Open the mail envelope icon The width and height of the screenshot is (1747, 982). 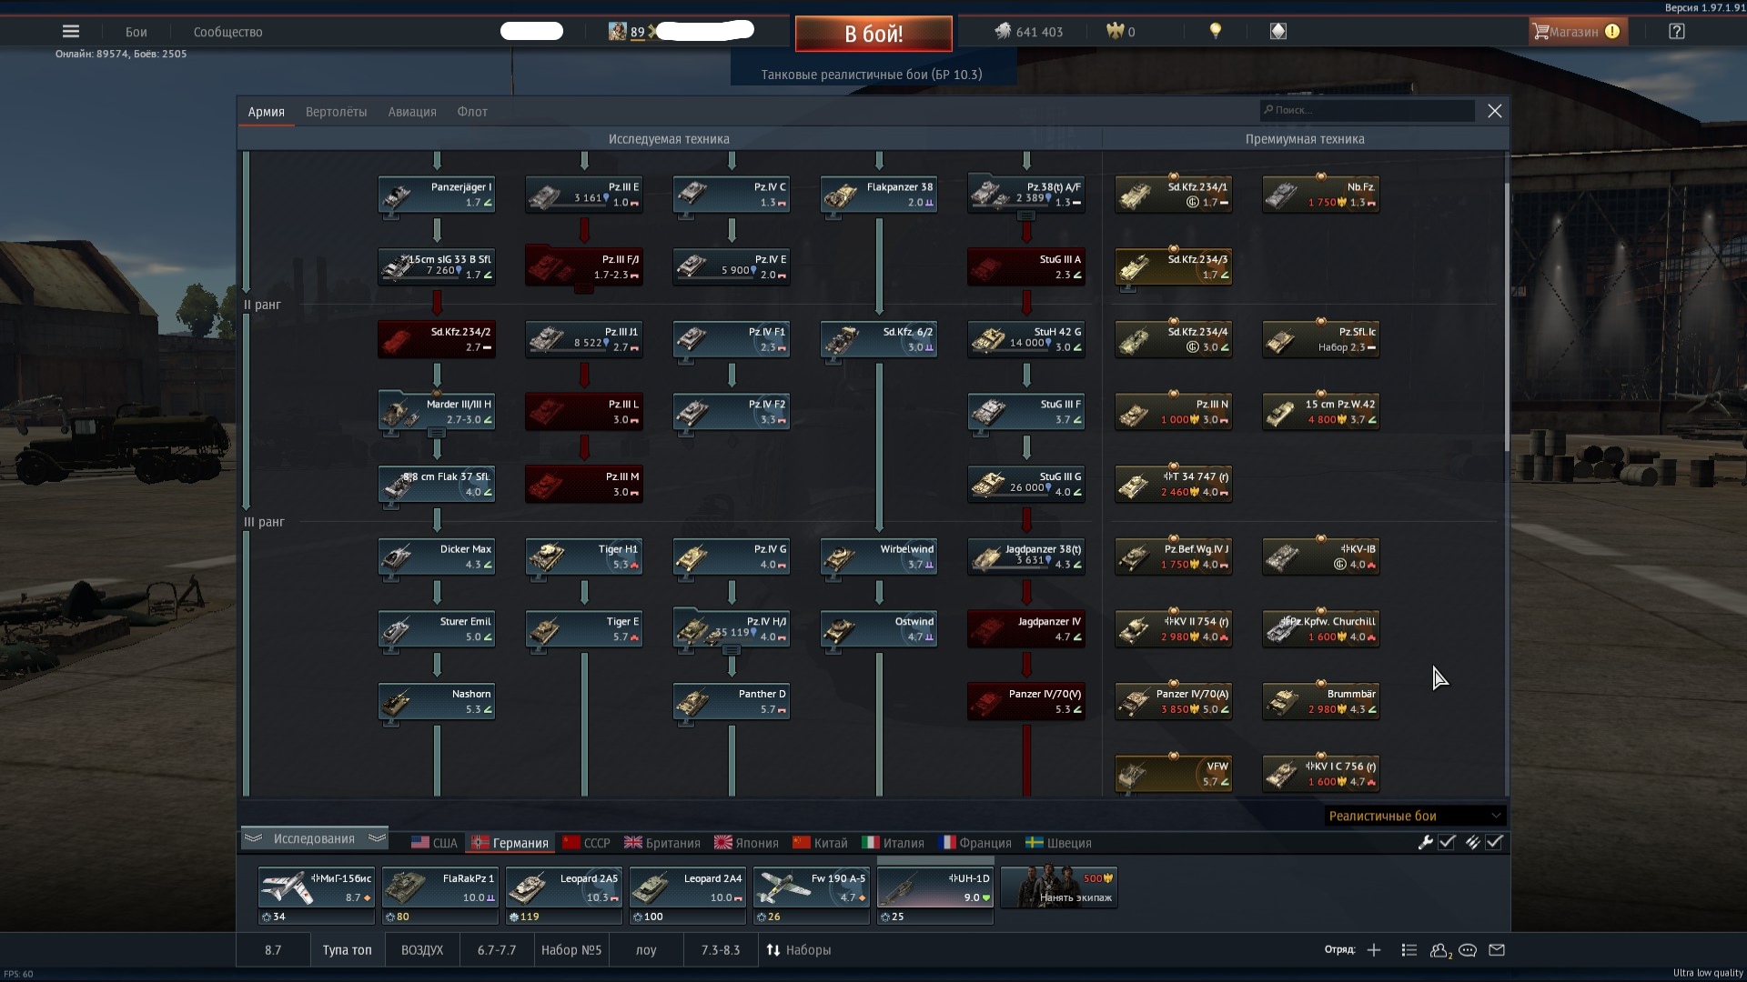(1497, 949)
